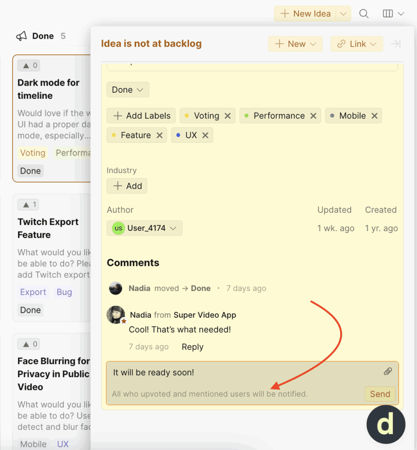Collapse the idea panel with arrow icon
Viewport: 417px width, 450px height.
click(395, 44)
